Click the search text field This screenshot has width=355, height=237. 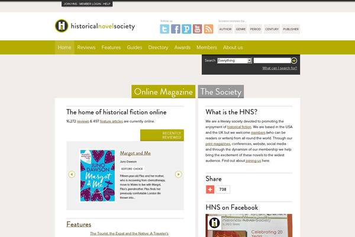point(272,60)
